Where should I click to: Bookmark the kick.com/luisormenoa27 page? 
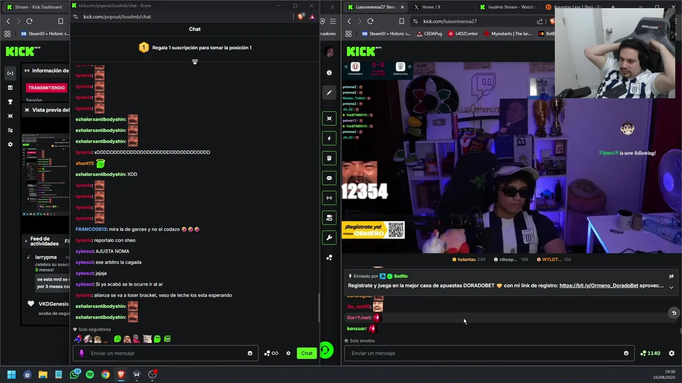coord(402,21)
